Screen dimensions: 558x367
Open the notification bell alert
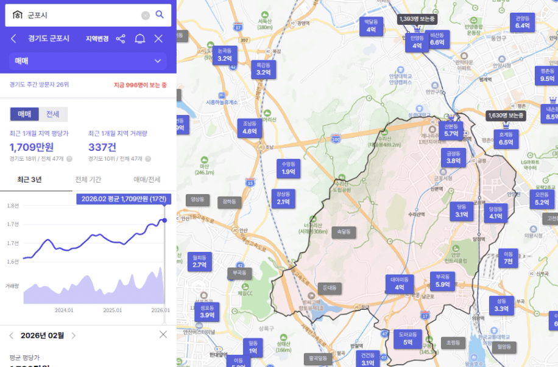tap(139, 39)
